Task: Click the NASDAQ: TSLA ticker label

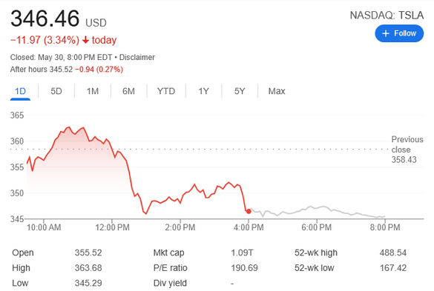Action: tap(387, 16)
